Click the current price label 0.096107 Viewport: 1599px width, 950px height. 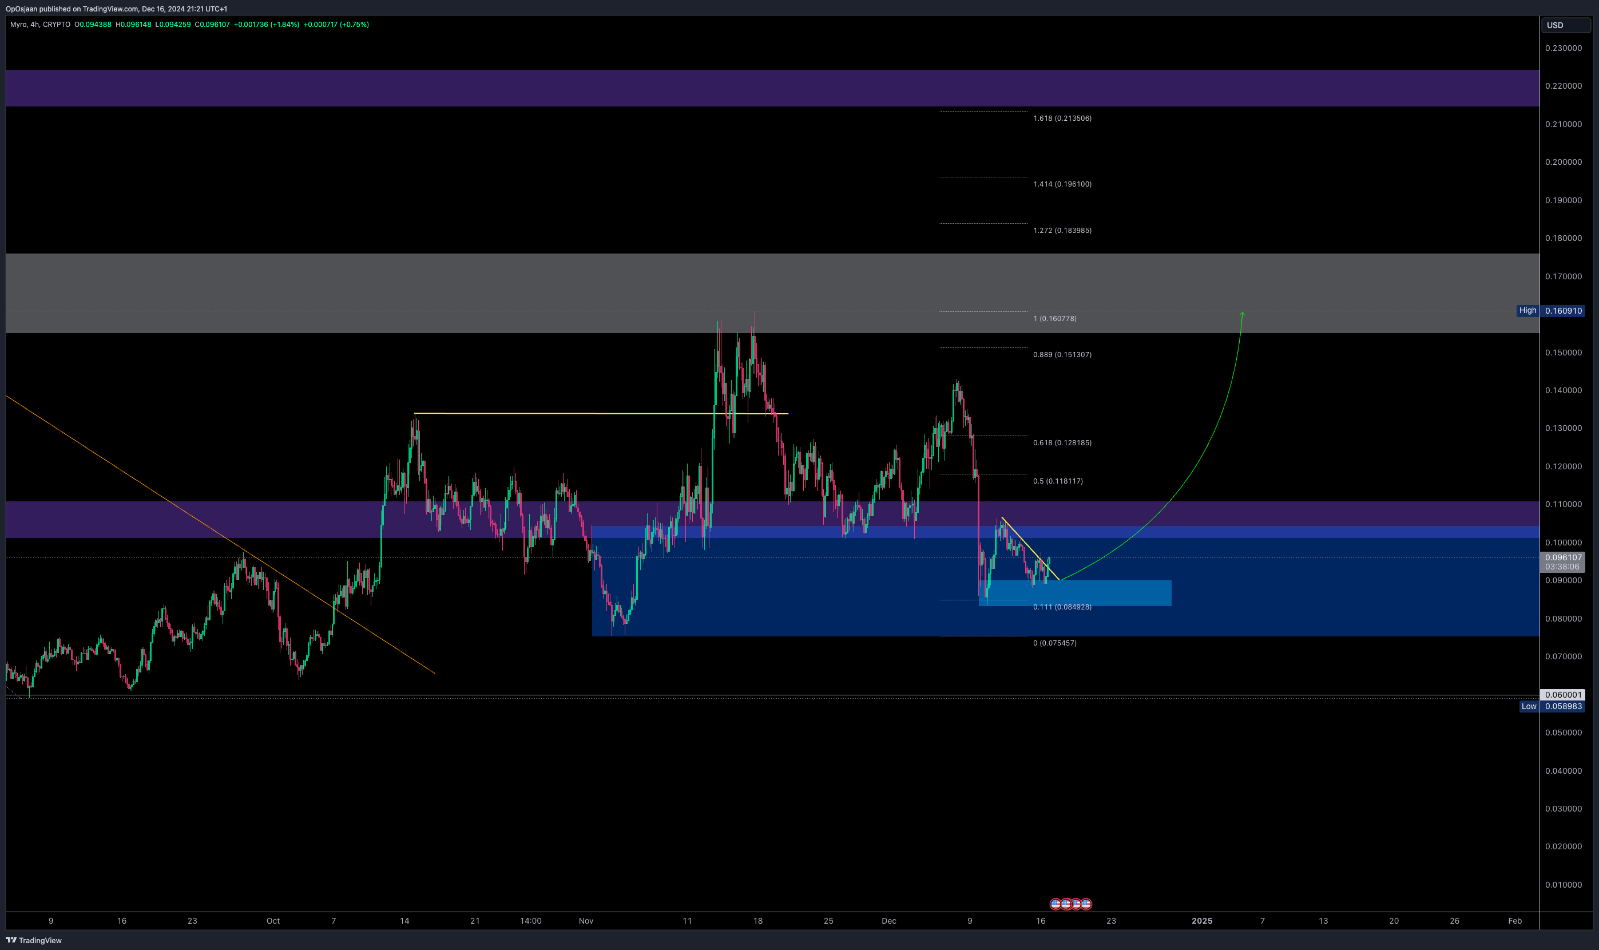point(1562,557)
